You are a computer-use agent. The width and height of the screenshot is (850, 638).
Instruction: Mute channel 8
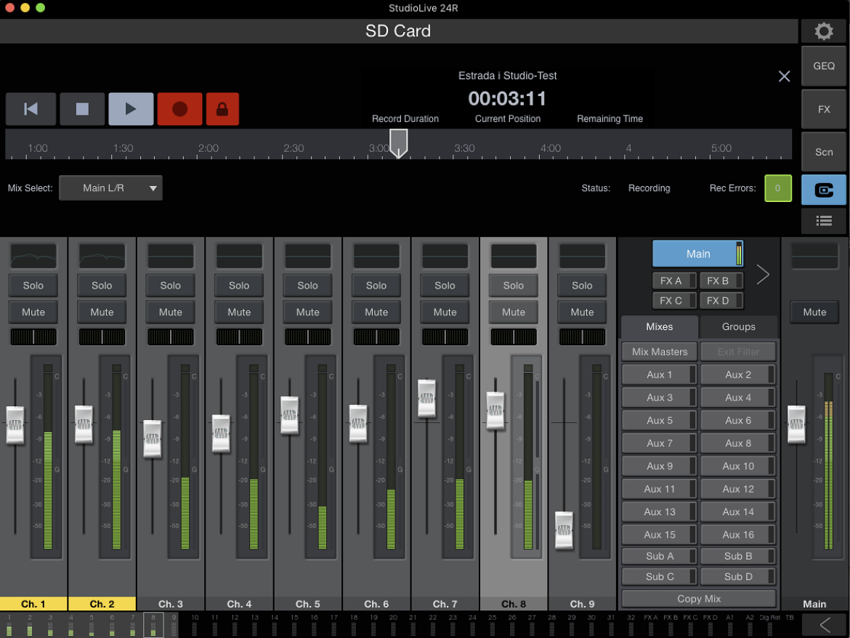(514, 312)
